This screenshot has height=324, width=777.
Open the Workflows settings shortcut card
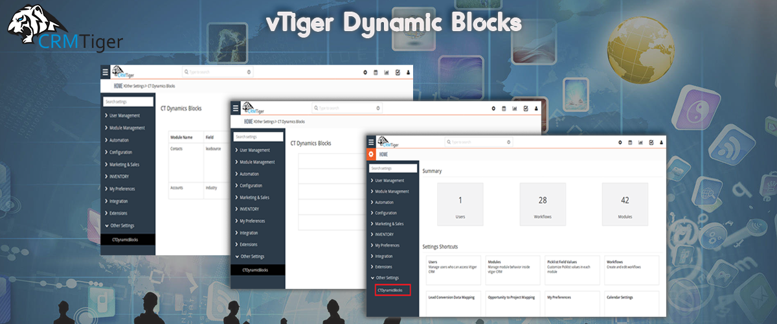point(631,270)
